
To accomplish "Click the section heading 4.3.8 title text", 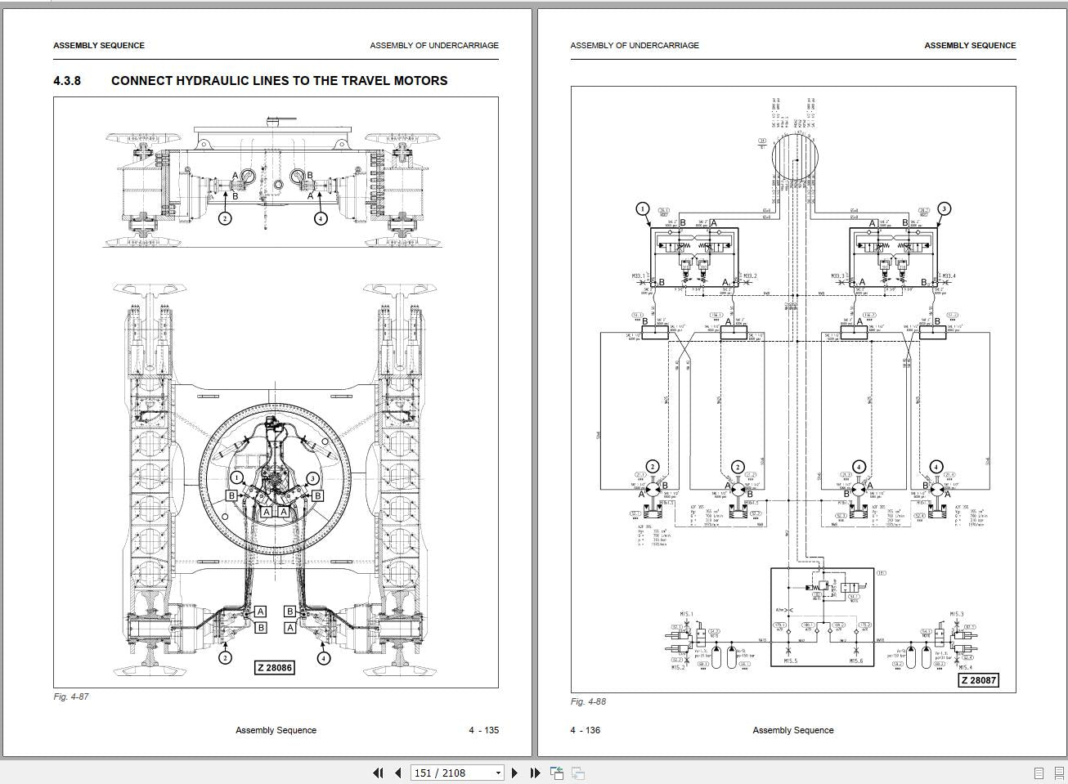I will [x=279, y=81].
